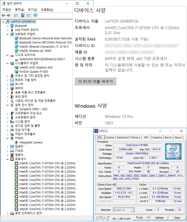Click the Intel(R) UHD Graphics 630 icon
The image size is (187, 222).
[x=16, y=68]
